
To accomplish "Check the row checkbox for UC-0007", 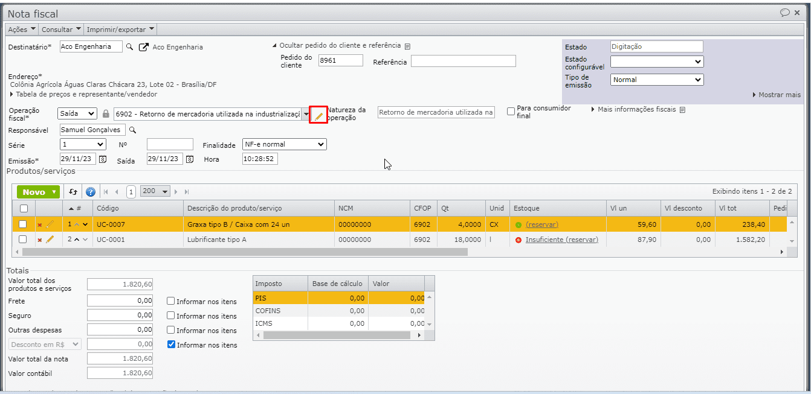I will coord(23,224).
